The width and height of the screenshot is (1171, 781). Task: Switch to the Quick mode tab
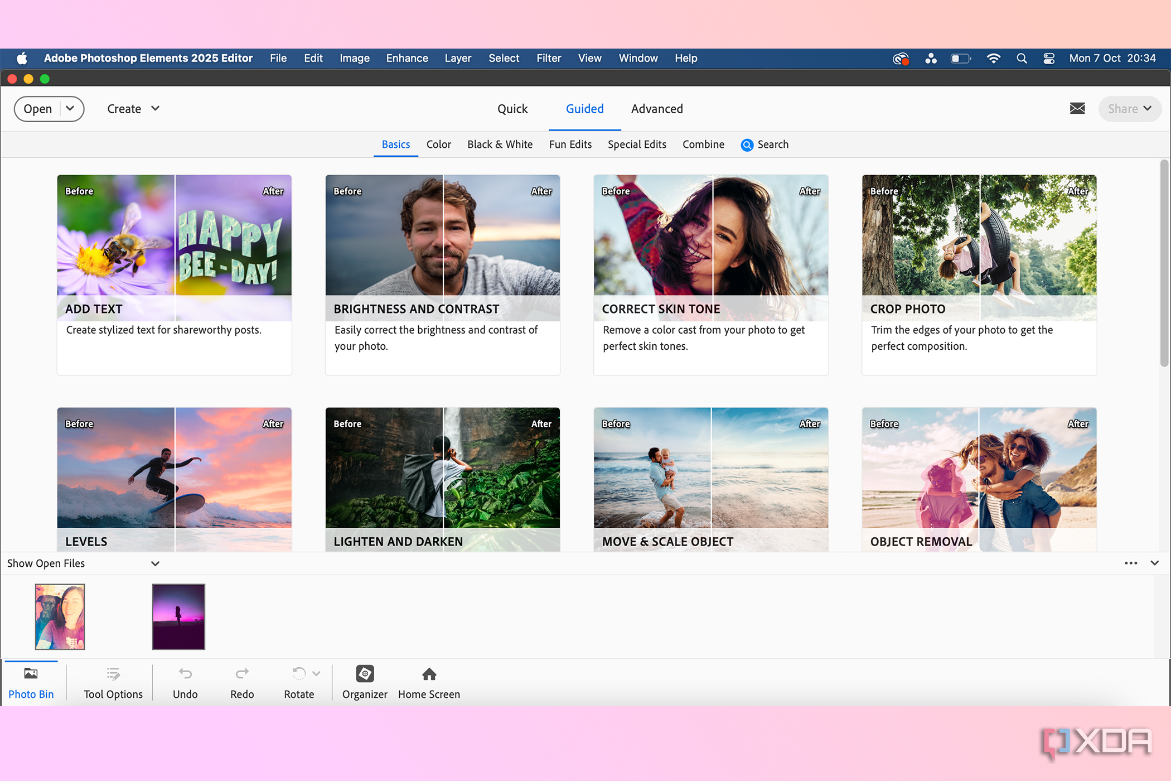(512, 109)
